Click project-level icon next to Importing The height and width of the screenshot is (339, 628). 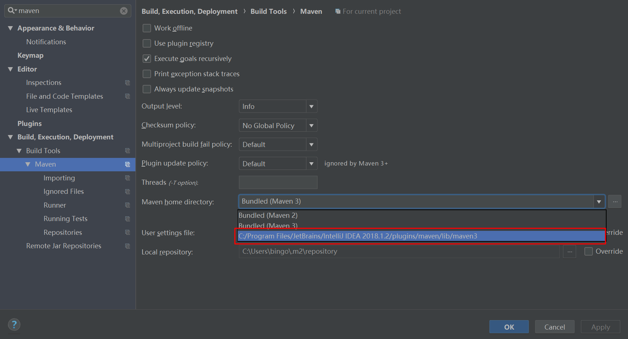click(x=127, y=178)
